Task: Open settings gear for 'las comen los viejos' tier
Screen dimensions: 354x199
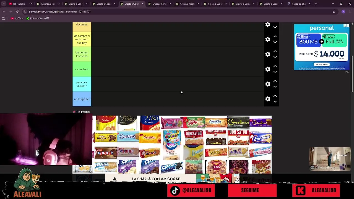Action: (x=267, y=54)
